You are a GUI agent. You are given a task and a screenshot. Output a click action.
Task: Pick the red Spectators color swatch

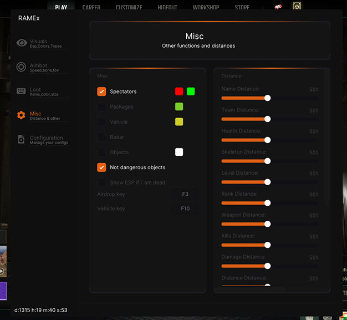179,92
